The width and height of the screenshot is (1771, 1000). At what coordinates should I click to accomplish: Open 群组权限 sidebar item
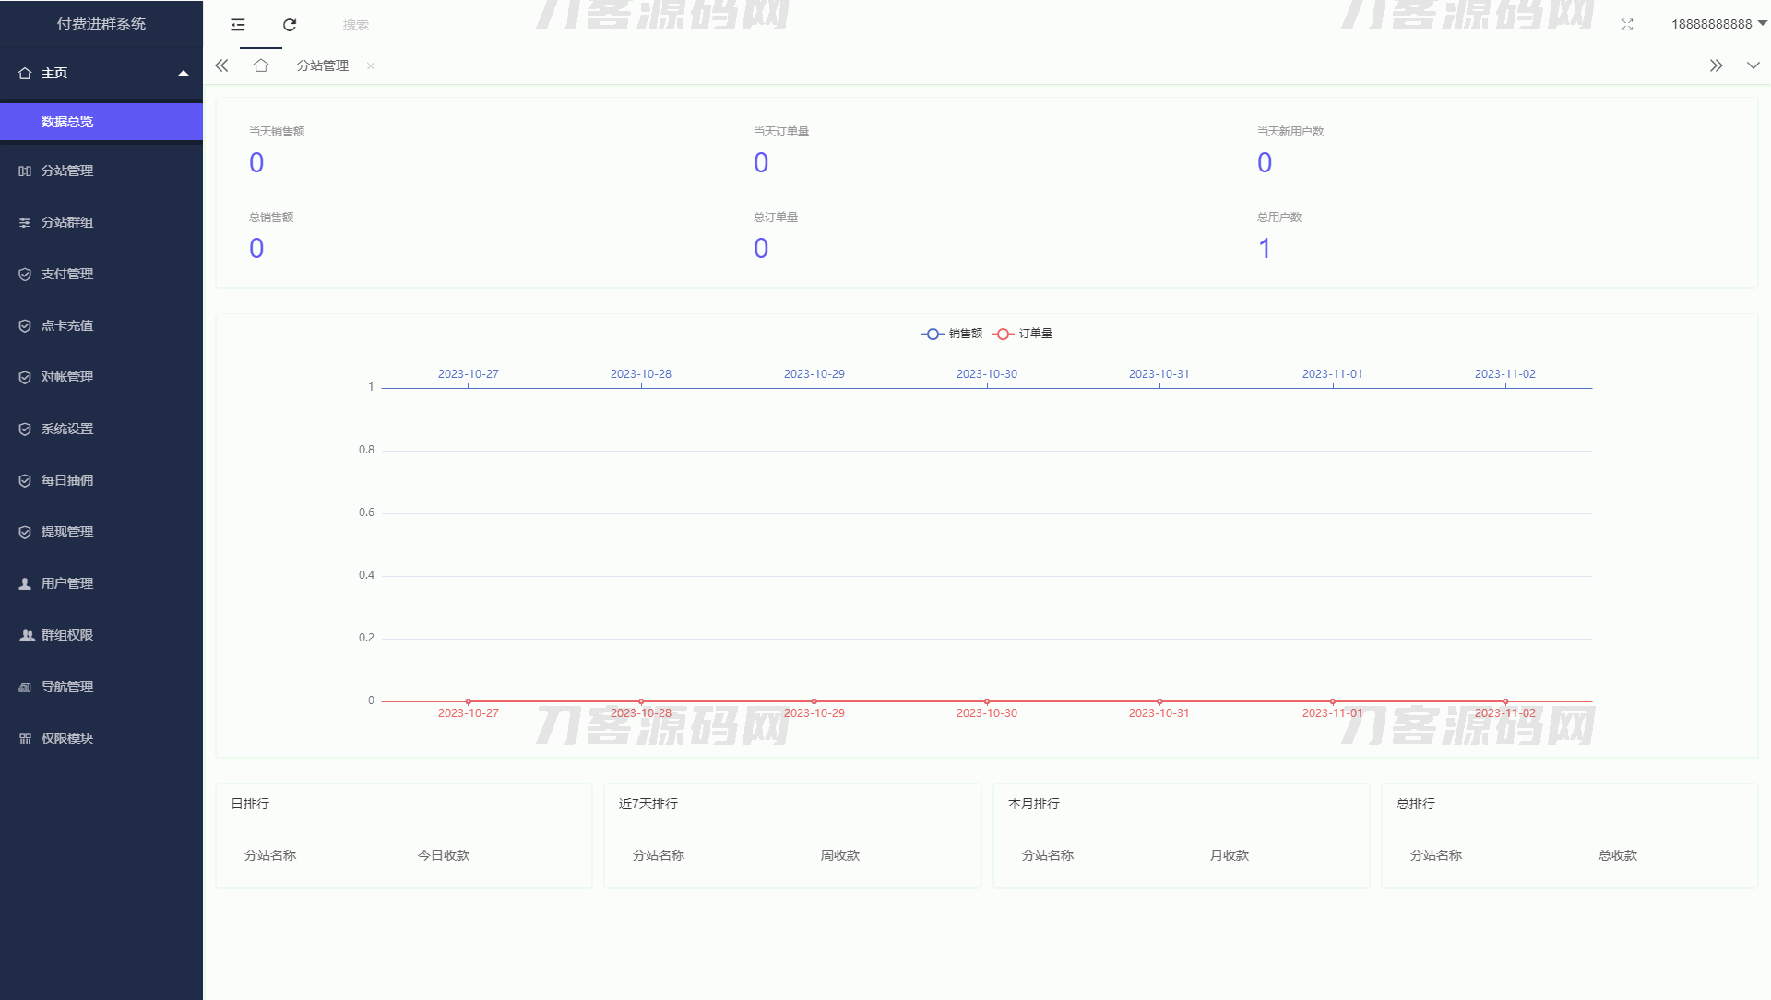point(66,635)
